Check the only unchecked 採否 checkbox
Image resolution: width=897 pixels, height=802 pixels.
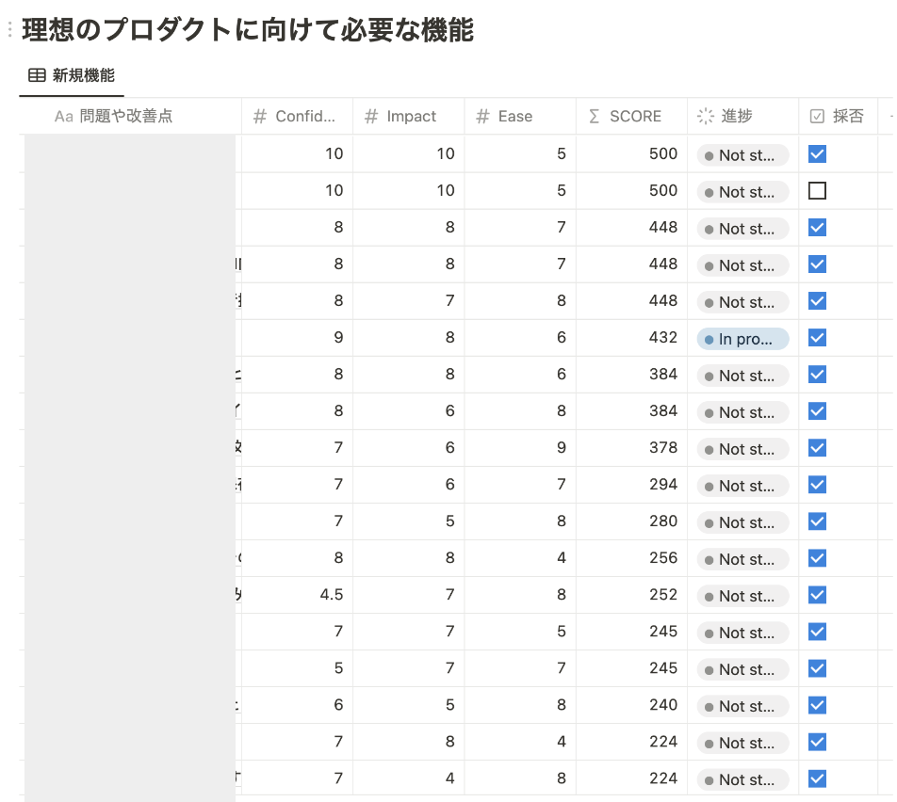(x=817, y=190)
